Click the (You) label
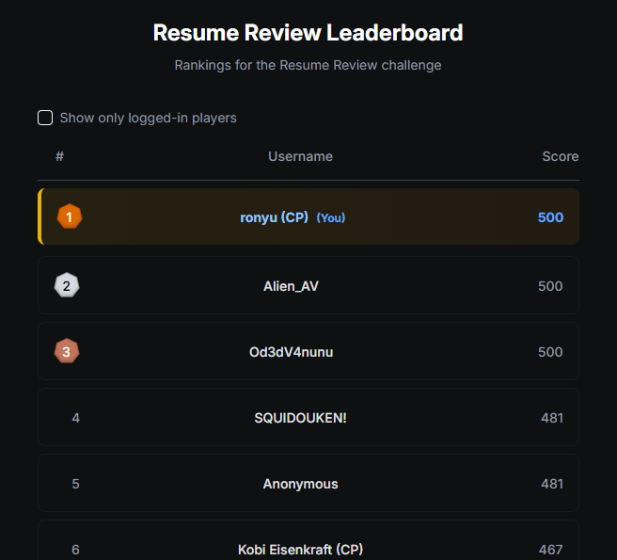Image resolution: width=617 pixels, height=560 pixels. pyautogui.click(x=331, y=217)
